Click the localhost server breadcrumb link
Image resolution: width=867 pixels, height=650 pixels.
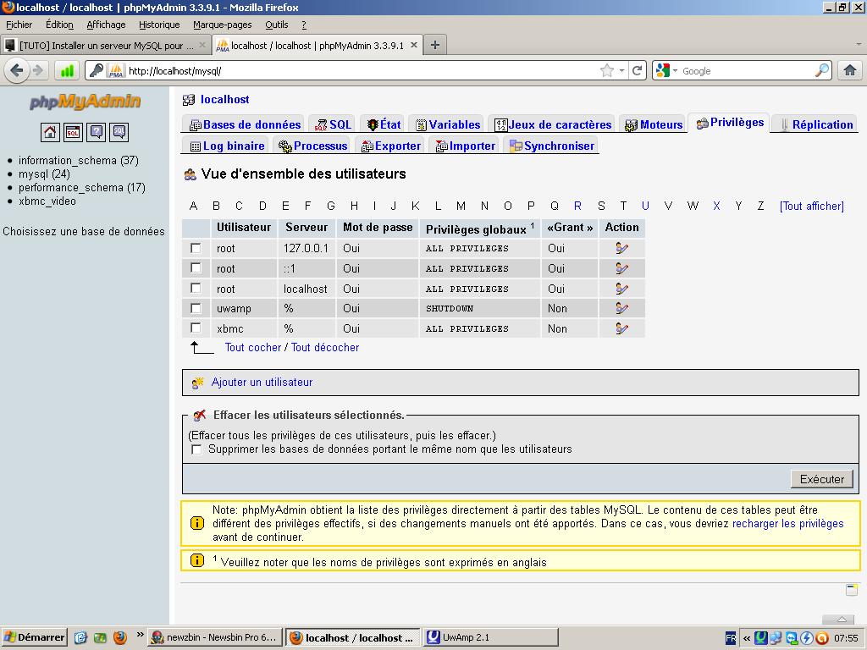point(224,100)
